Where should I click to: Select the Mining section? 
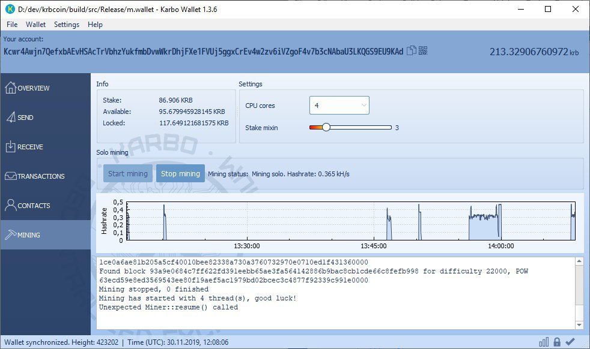pos(45,235)
